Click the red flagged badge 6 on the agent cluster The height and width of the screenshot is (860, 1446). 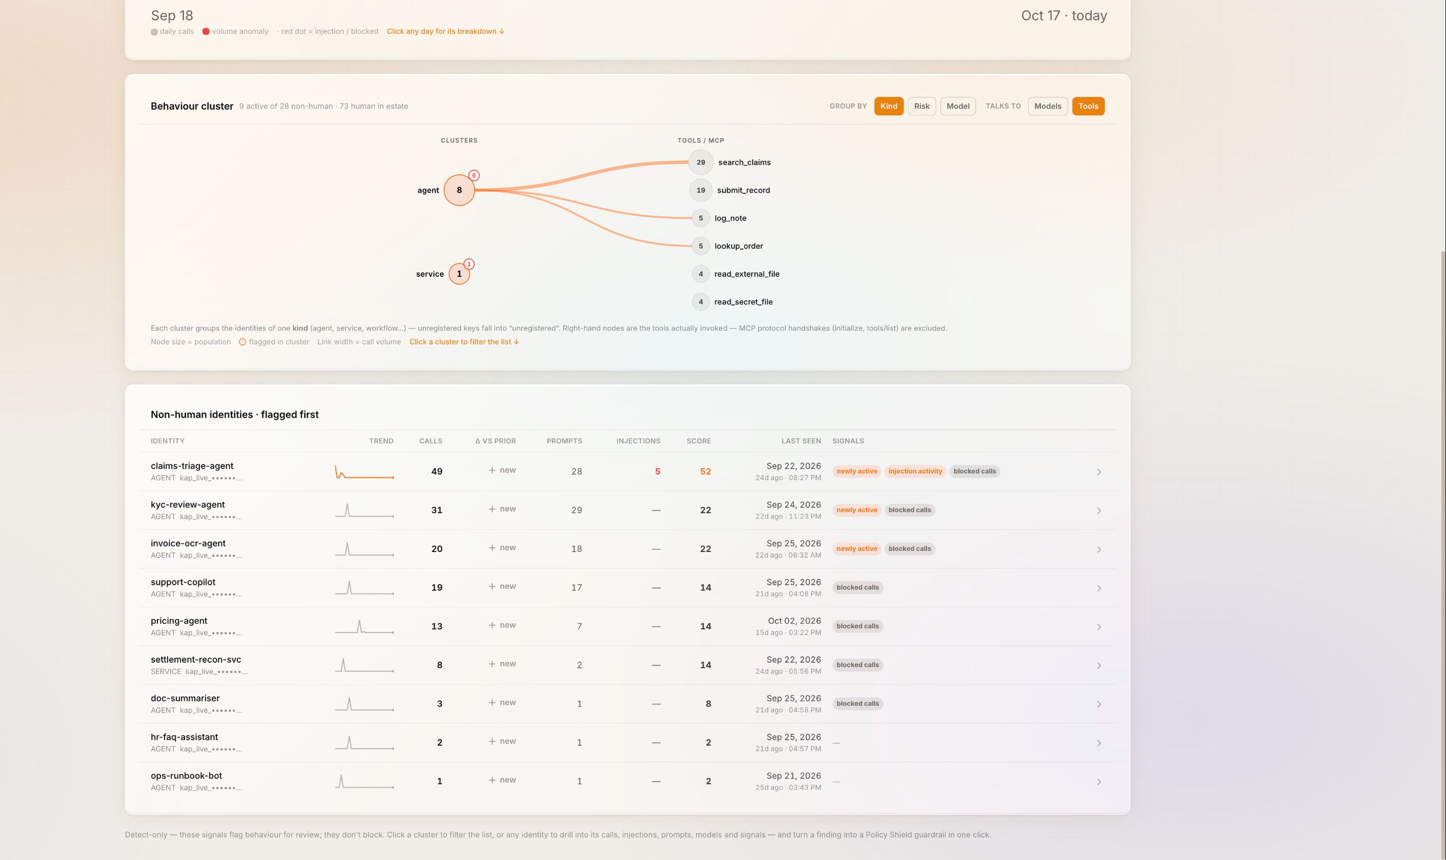[474, 176]
